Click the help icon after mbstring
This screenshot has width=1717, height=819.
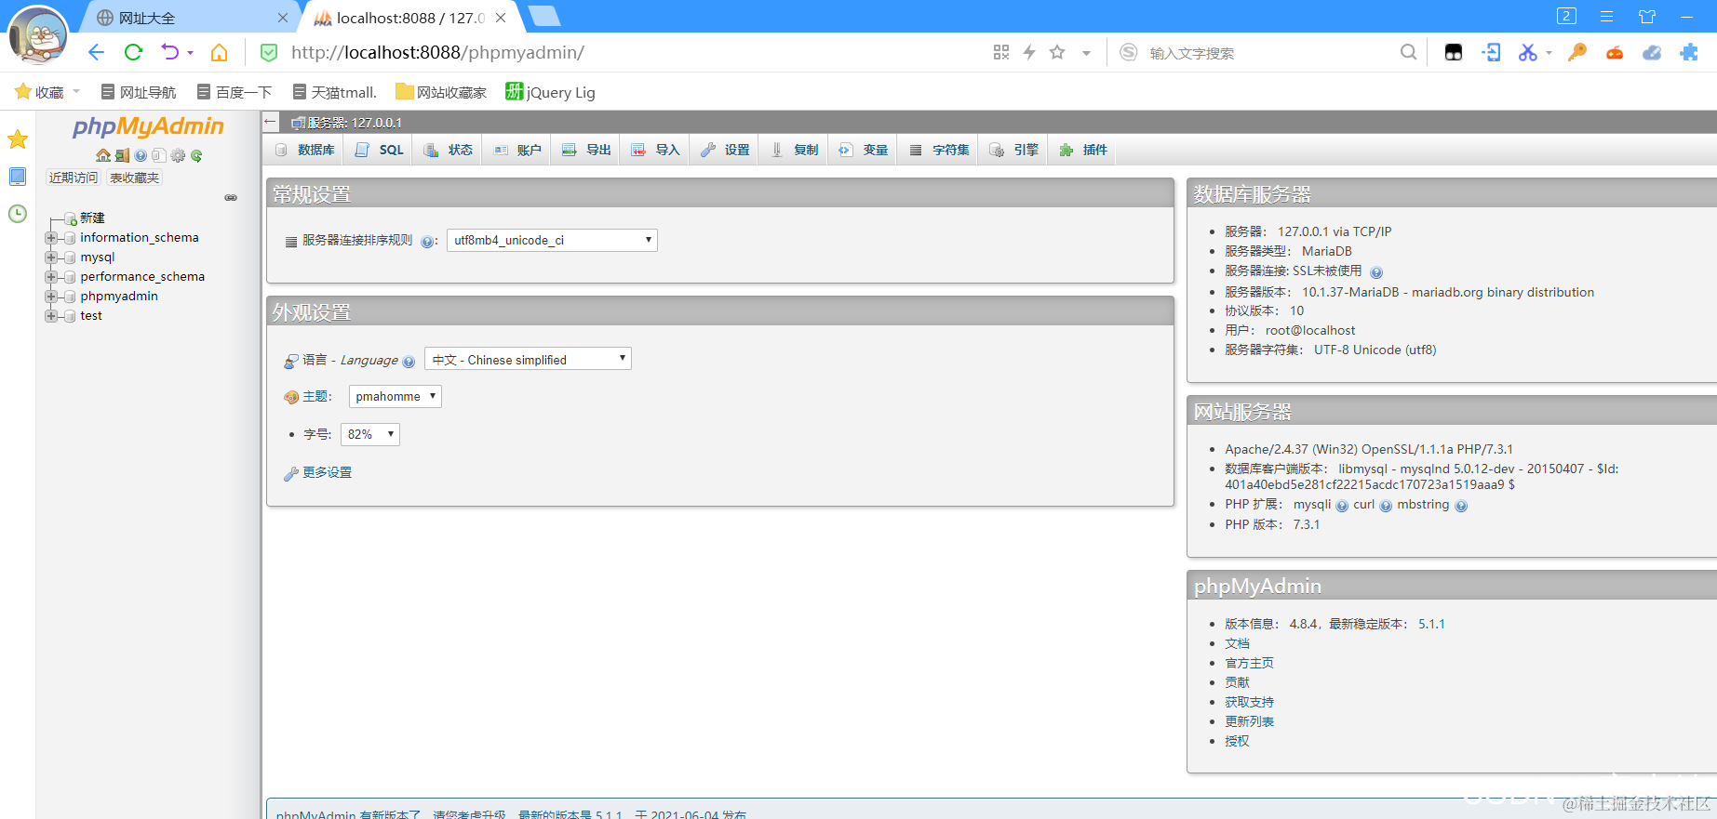1461,506
